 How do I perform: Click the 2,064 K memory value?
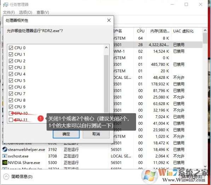pos(162,156)
